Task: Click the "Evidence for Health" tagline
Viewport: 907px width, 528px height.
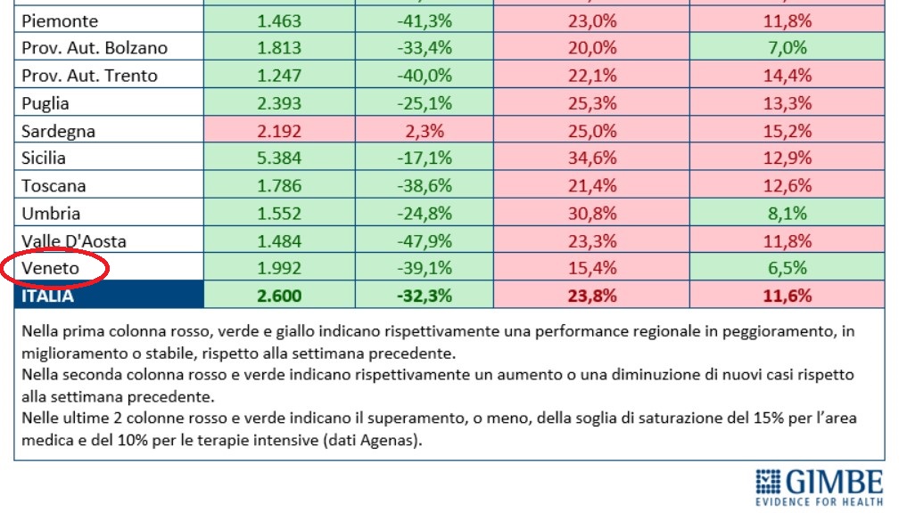Action: 820,500
